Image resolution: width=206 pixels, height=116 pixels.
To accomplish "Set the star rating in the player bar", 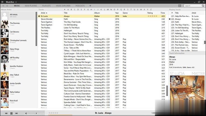I will 53,113.
